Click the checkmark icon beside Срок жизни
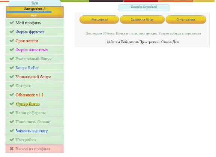This screenshot has width=216, height=157. point(12,40)
